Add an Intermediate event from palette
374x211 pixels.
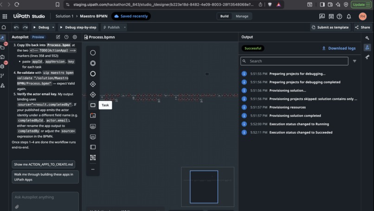93,63
